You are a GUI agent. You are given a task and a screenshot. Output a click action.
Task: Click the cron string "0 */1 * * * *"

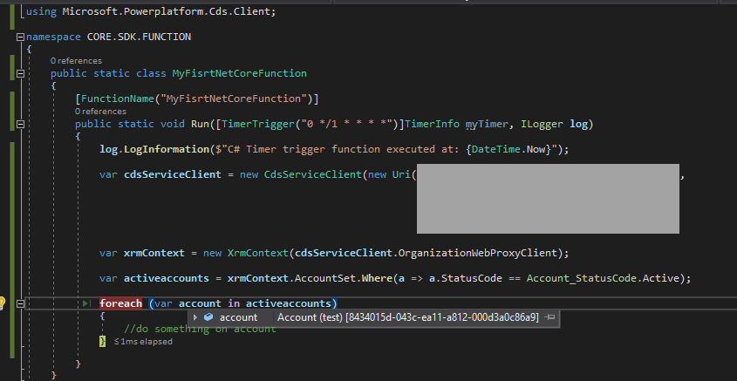click(346, 124)
